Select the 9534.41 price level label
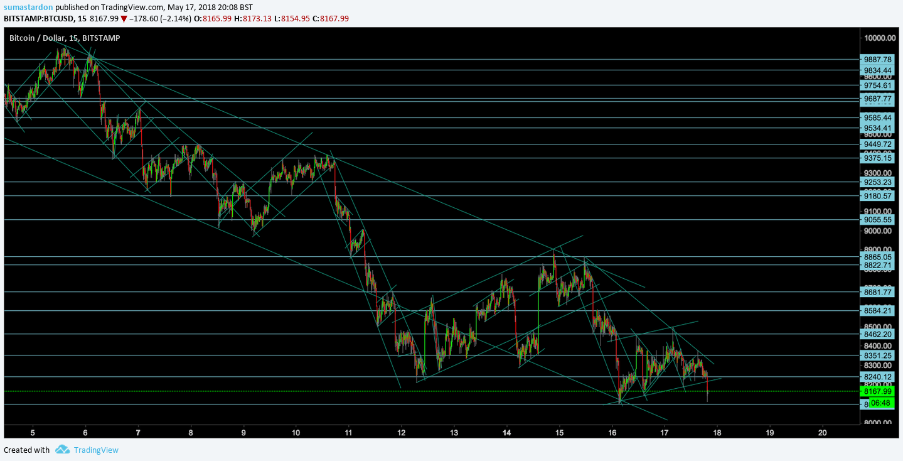 coord(878,128)
